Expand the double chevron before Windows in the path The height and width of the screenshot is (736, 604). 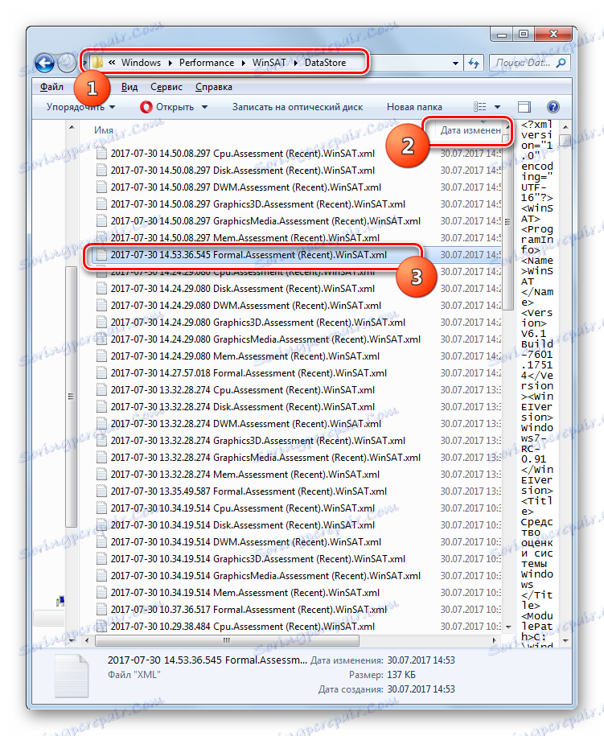click(x=112, y=63)
